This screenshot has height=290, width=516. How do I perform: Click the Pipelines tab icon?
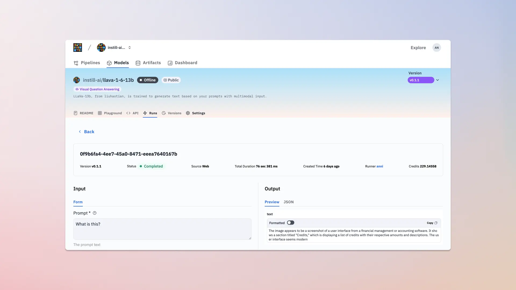tap(76, 63)
